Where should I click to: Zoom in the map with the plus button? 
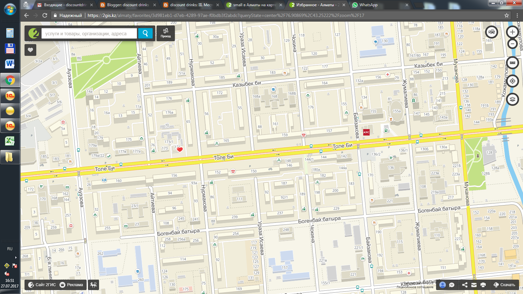(512, 32)
